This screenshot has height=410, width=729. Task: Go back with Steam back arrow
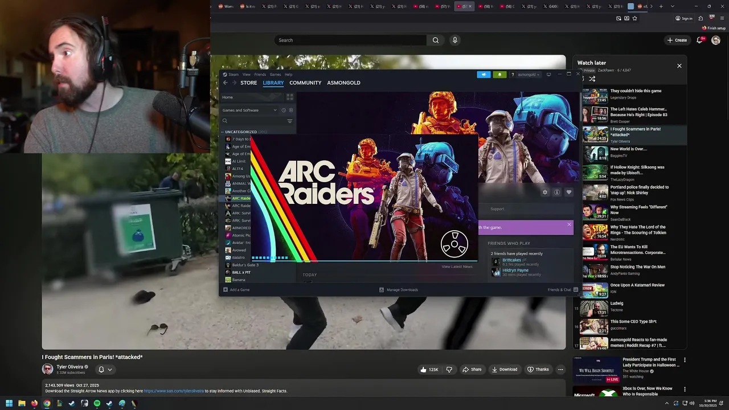[225, 83]
